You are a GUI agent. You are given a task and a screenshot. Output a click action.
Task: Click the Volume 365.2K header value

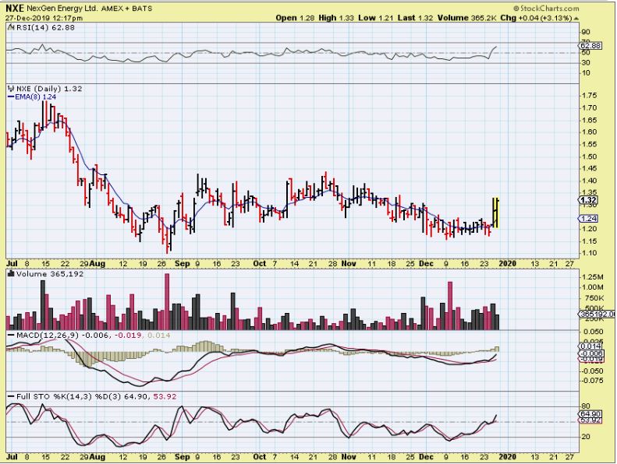point(466,18)
